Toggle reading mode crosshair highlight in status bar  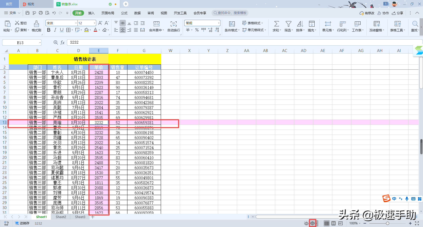(312, 223)
